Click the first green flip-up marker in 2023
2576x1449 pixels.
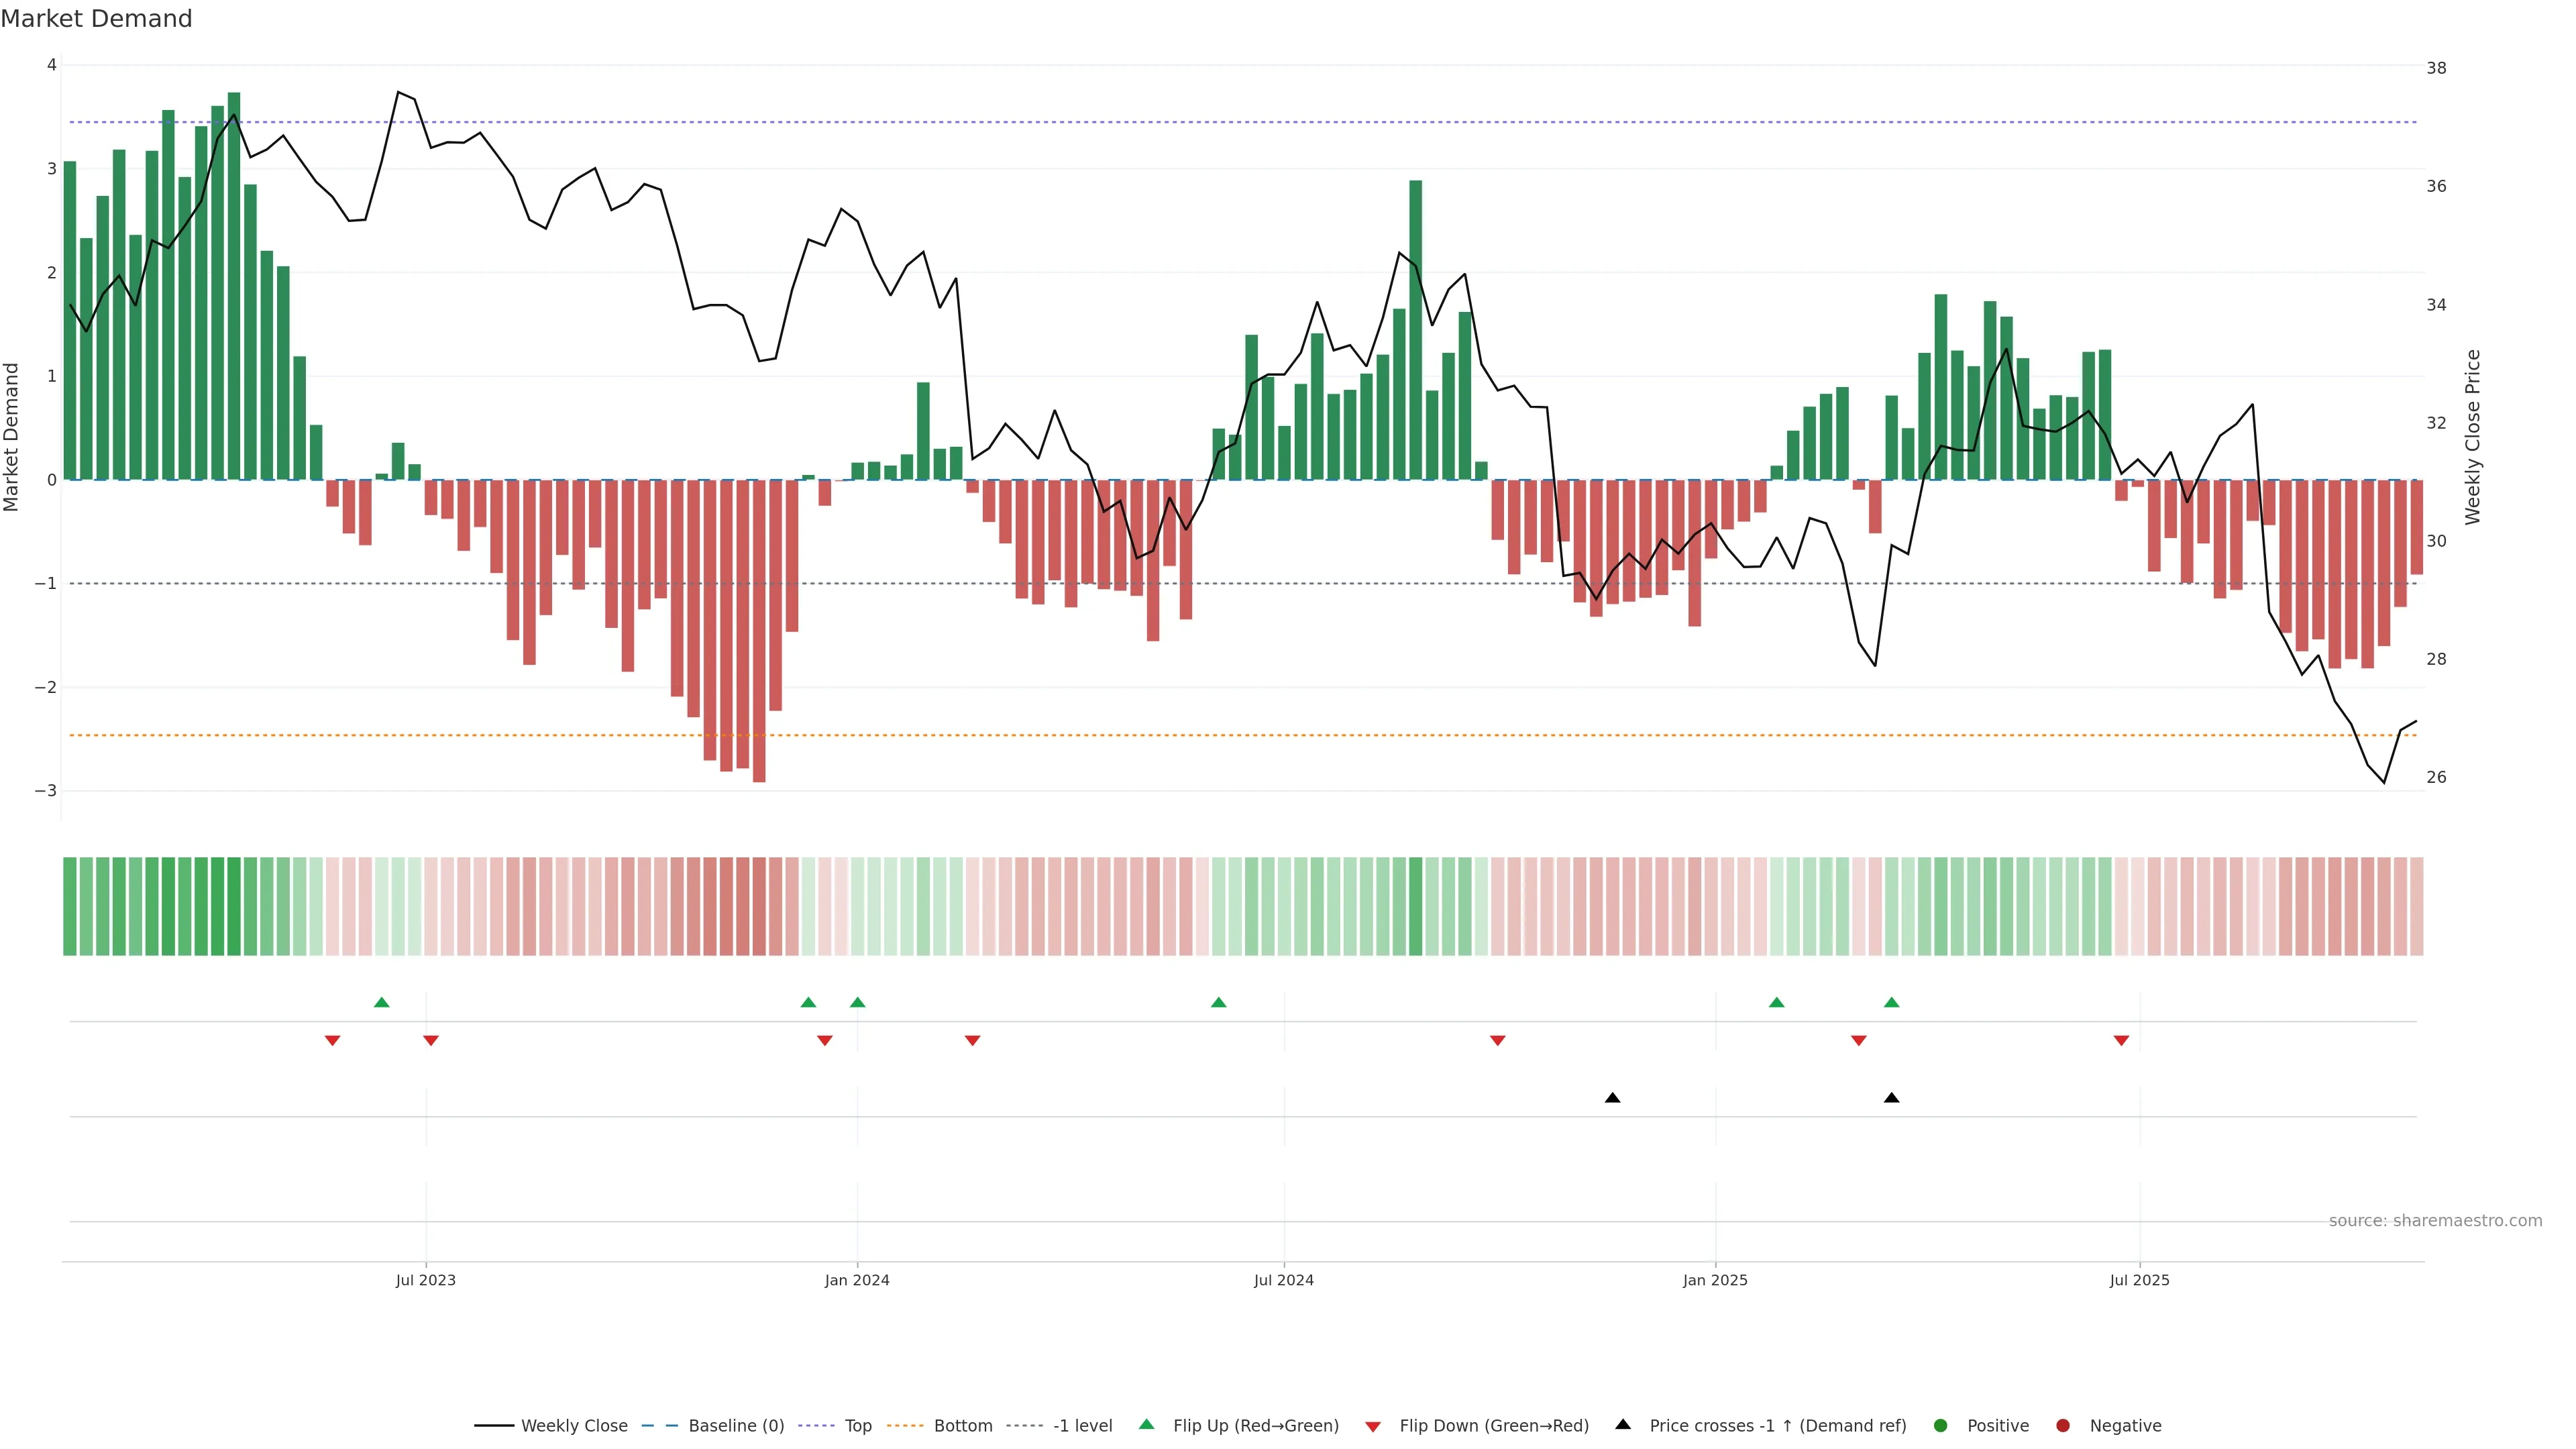[381, 1003]
